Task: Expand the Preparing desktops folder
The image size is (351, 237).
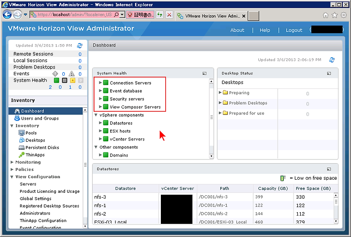Action: click(x=220, y=92)
